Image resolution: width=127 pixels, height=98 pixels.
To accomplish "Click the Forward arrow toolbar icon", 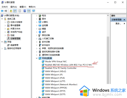I will 6,11.
